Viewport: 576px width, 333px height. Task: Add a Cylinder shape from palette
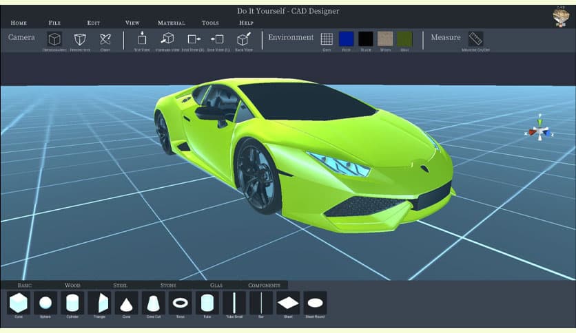point(72,303)
